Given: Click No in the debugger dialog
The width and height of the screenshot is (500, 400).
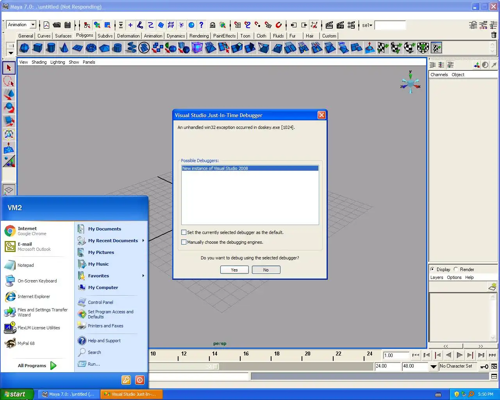Looking at the screenshot, I should point(266,270).
